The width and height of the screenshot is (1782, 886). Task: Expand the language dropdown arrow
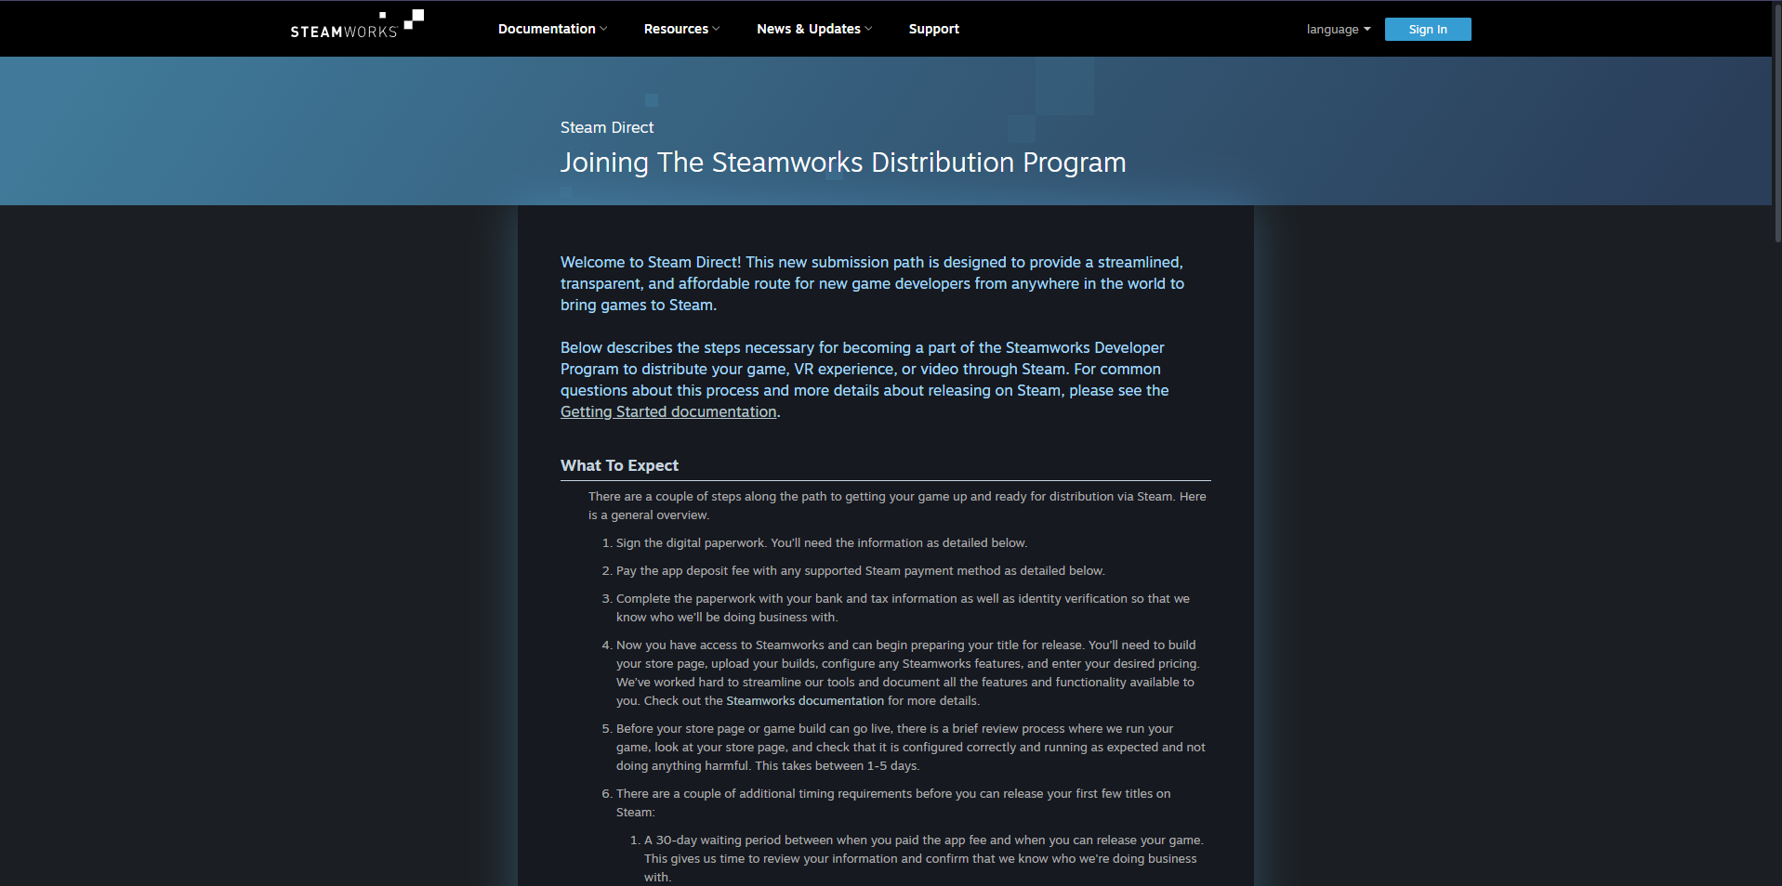click(1366, 29)
